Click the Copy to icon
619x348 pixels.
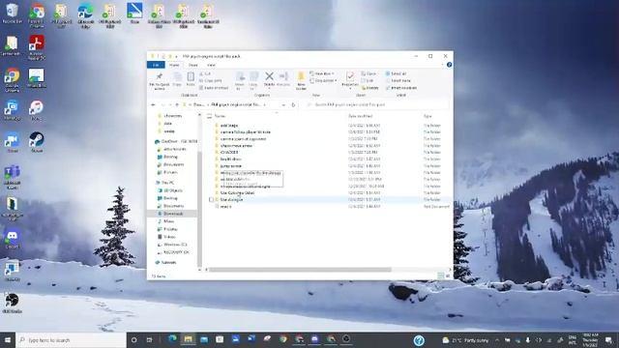[x=253, y=80]
